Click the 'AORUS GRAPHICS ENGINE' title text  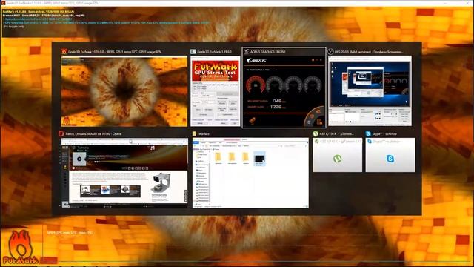point(267,52)
